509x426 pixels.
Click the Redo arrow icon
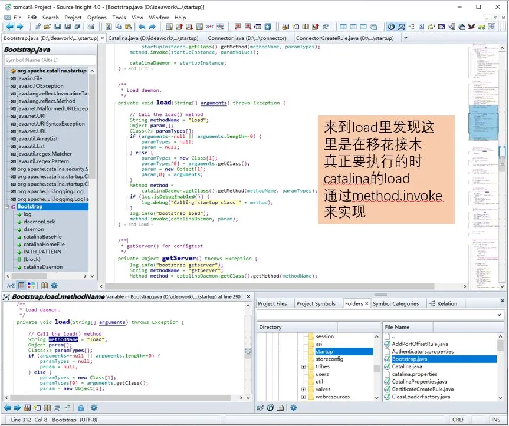(x=152, y=27)
